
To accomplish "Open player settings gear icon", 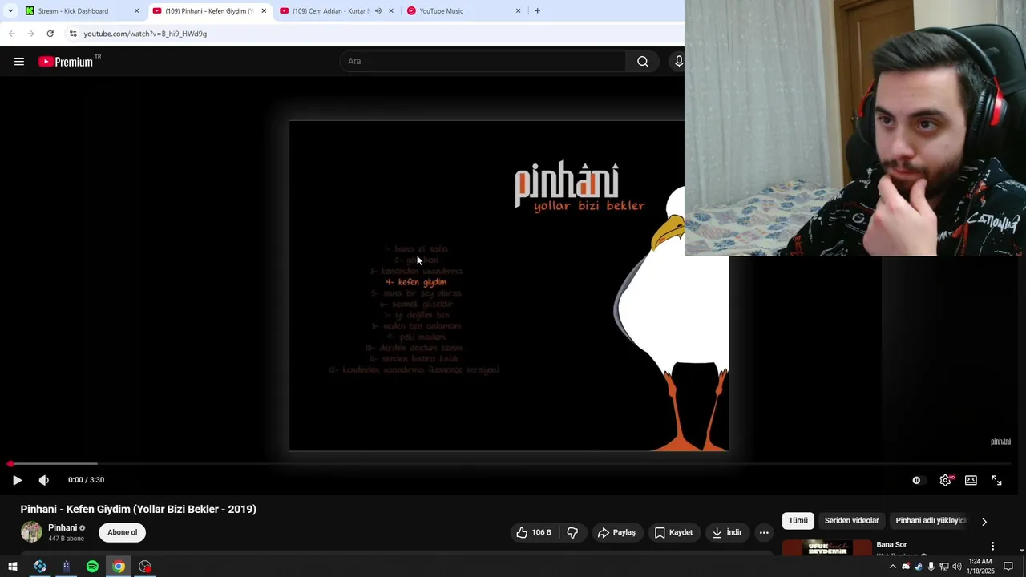I will coord(946,480).
